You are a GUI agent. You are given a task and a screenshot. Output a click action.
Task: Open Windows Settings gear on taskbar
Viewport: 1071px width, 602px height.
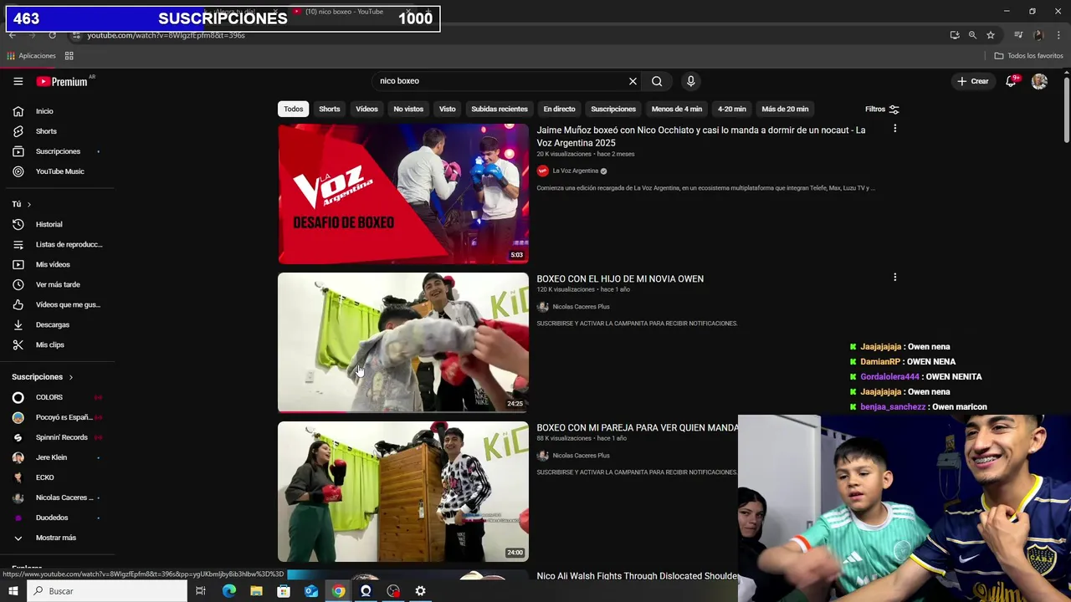[420, 591]
